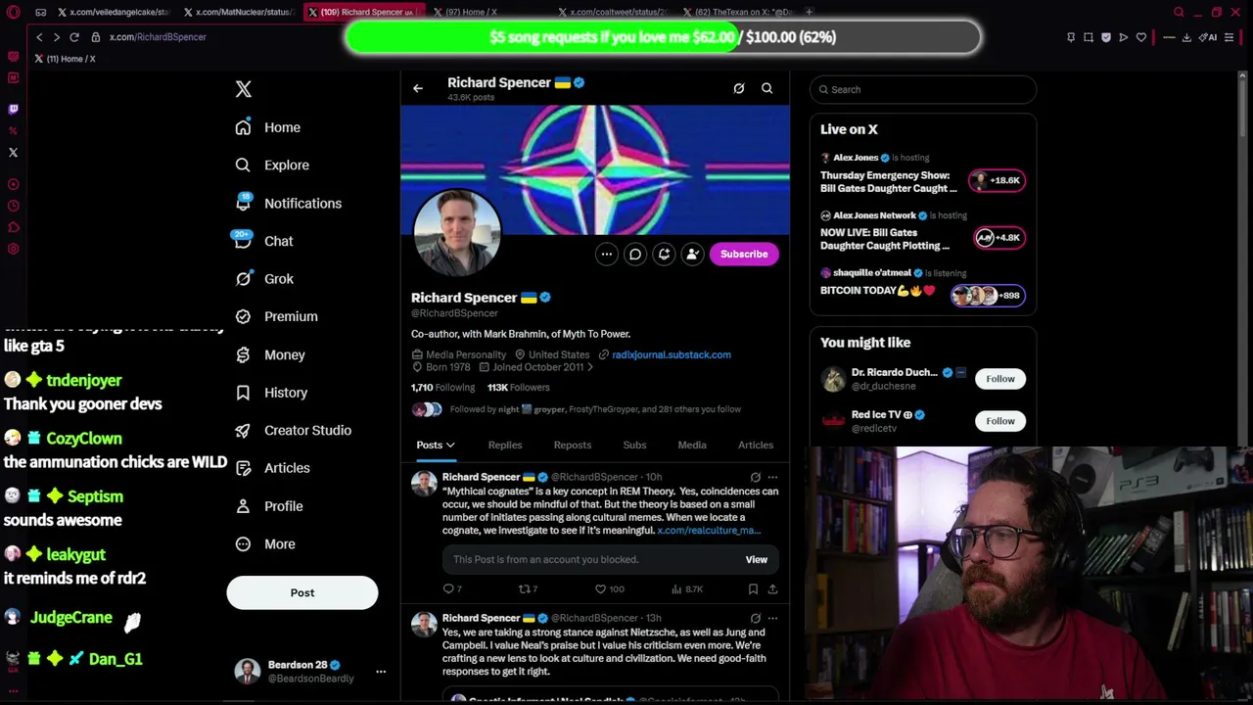This screenshot has height=705, width=1253.
Task: Open the Premium badge icon
Action: (243, 316)
